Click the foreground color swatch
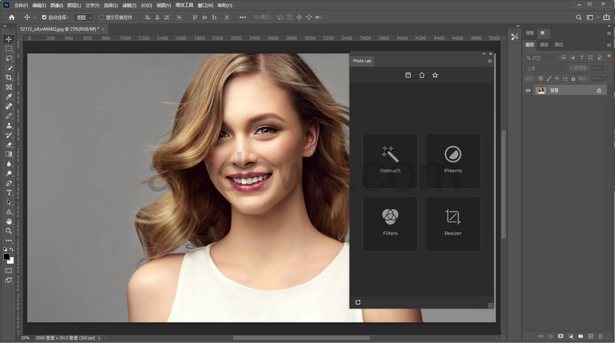 click(x=6, y=257)
